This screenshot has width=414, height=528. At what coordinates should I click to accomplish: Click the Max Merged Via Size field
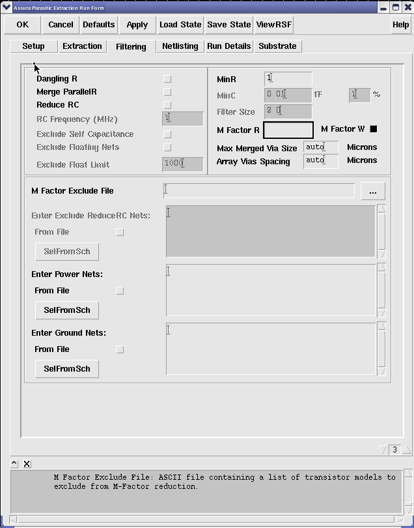[x=321, y=147]
